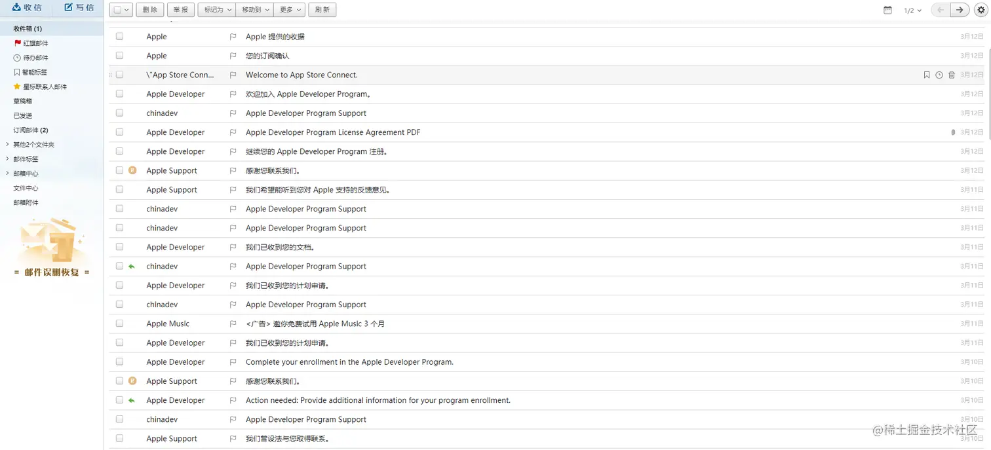The height and width of the screenshot is (450, 991).
Task: Check the 'License Agreement PDF' email checkbox
Action: pos(119,132)
